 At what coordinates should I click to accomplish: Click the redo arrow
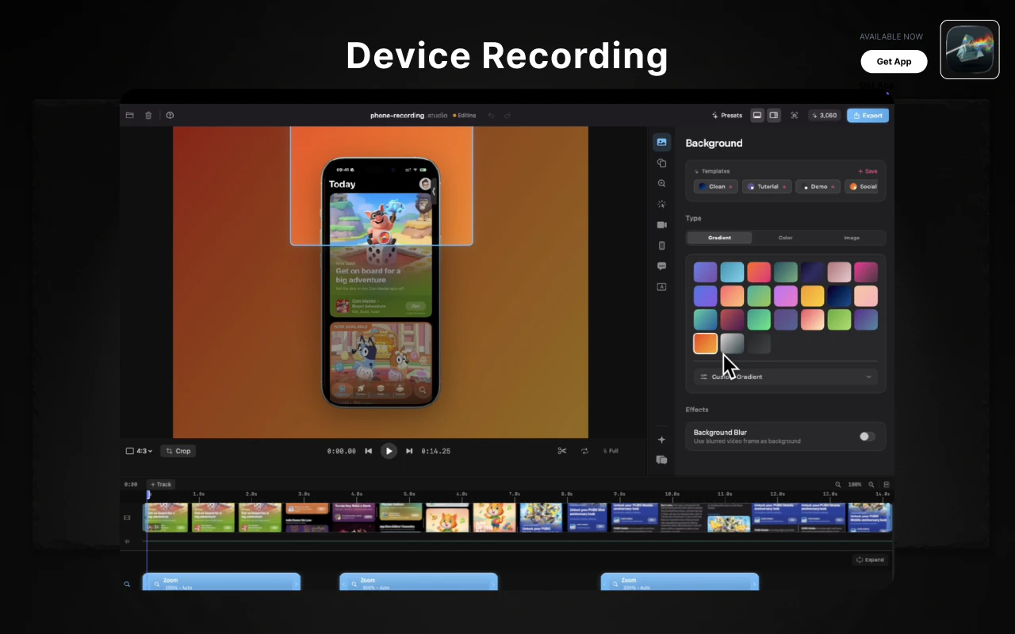[507, 116]
